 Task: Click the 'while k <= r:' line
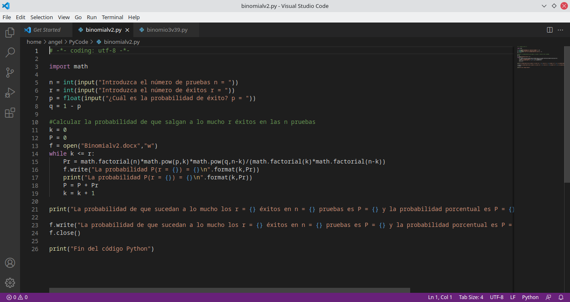click(72, 154)
